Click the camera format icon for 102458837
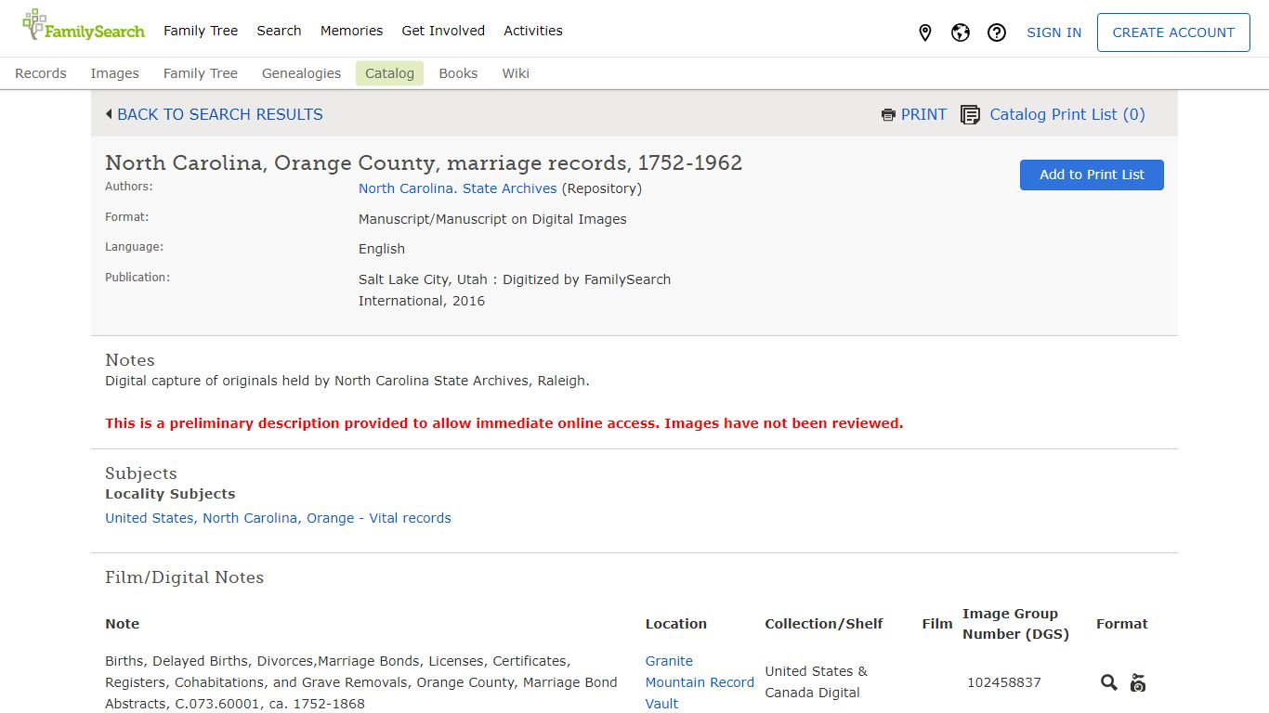Viewport: 1269px width, 713px height. pyautogui.click(x=1138, y=682)
